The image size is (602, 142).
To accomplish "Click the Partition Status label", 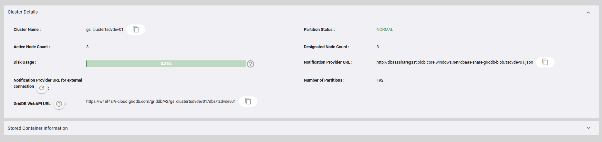I will tap(319, 30).
